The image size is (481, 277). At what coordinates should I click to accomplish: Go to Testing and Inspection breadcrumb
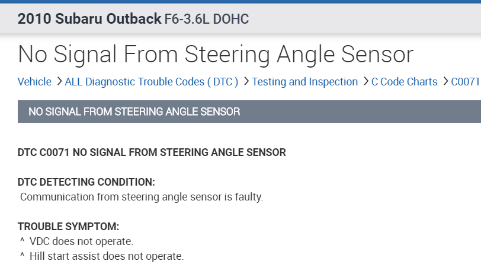[x=304, y=82]
